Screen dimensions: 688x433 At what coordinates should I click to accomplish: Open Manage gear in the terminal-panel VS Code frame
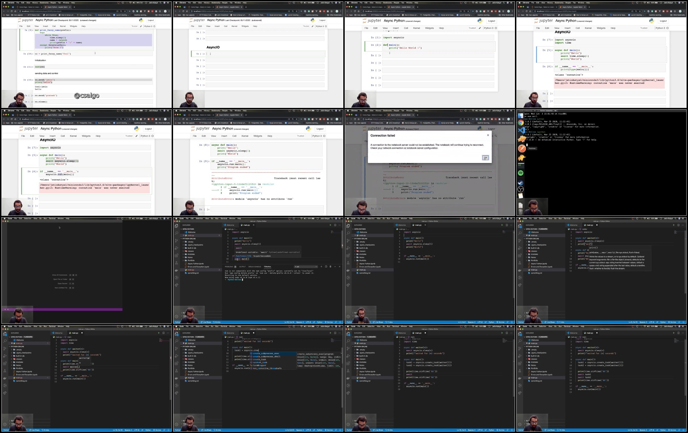click(176, 317)
